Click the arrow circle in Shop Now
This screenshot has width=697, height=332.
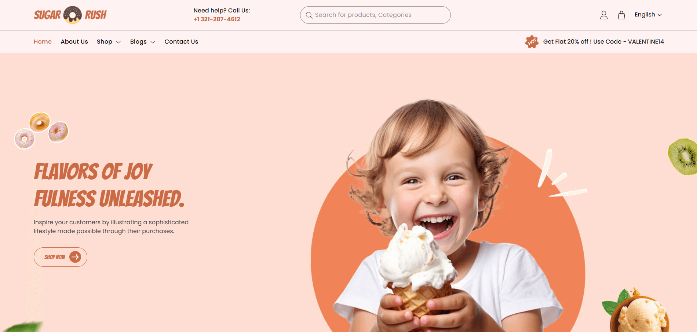click(x=75, y=257)
